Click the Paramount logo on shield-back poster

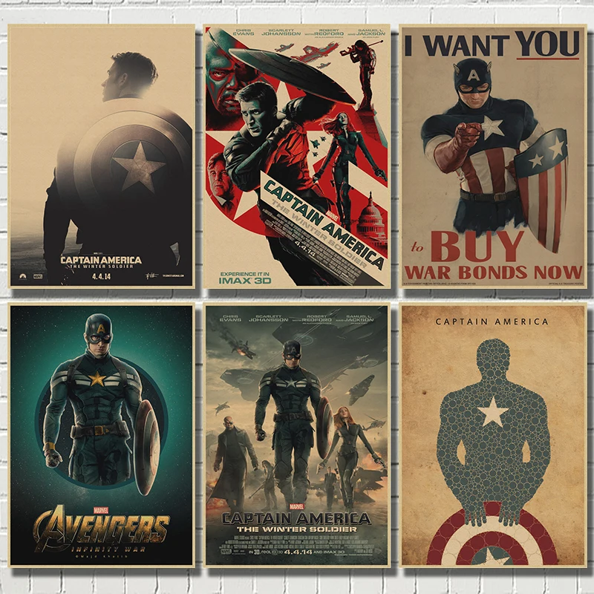point(24,276)
